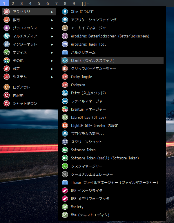Image resolution: width=174 pixels, height=223 pixels.
Task: Expand the 設定 submenu arrow
Action: [52, 69]
